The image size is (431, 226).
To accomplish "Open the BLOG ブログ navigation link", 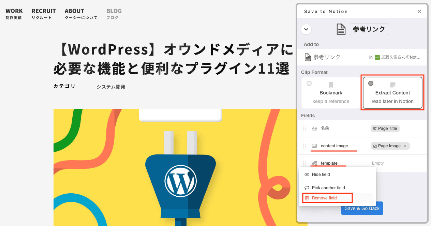I will (114, 14).
